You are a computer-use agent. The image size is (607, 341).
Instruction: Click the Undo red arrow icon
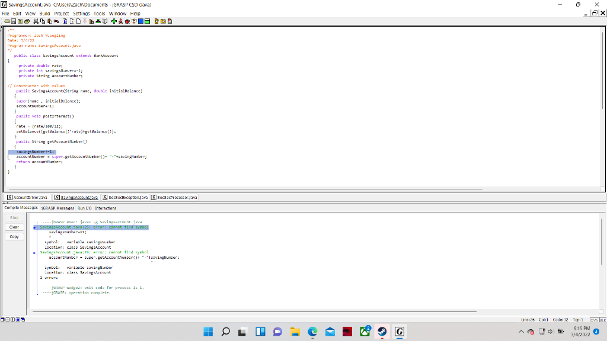point(56,21)
